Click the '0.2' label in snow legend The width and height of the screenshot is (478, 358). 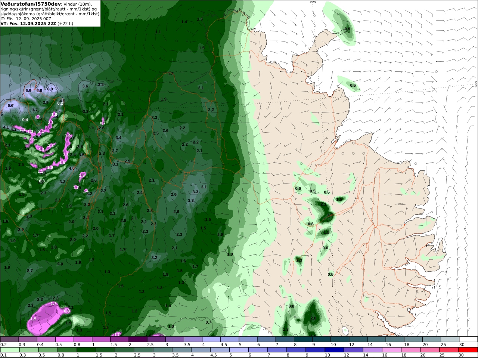click(x=3, y=344)
